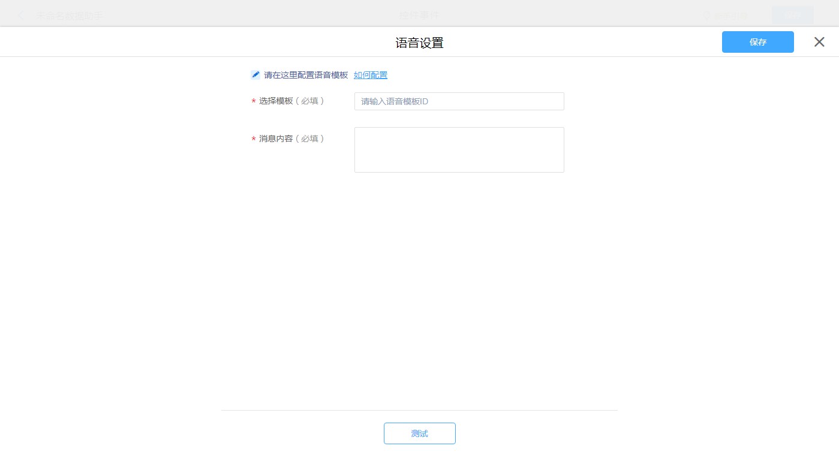Screen dimensions: 839x458
Task: Click the dimmed background save button
Action: (x=792, y=16)
